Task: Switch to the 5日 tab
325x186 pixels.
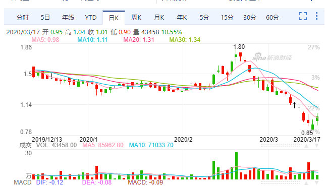Action: click(45, 18)
